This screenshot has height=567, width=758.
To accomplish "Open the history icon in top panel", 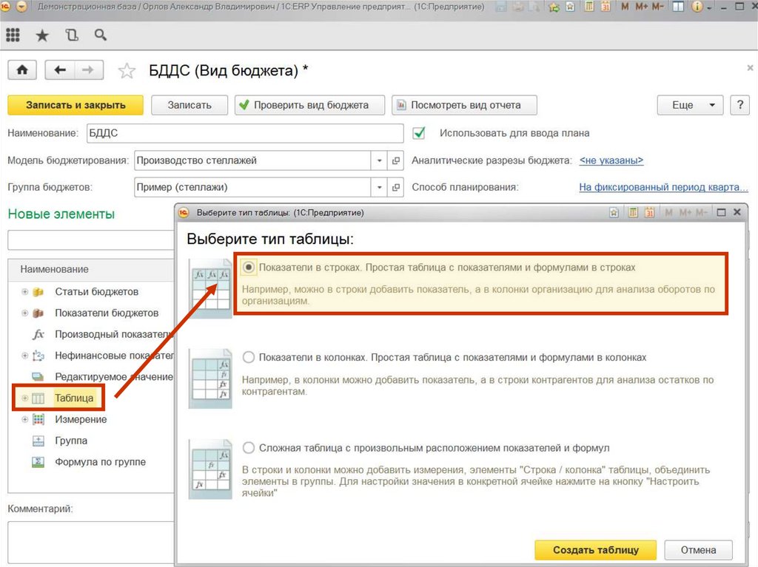I will [71, 35].
